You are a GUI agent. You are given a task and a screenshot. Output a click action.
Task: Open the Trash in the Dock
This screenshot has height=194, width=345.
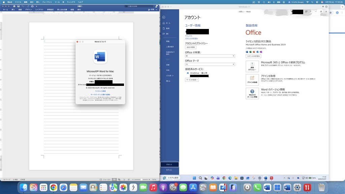(322, 187)
